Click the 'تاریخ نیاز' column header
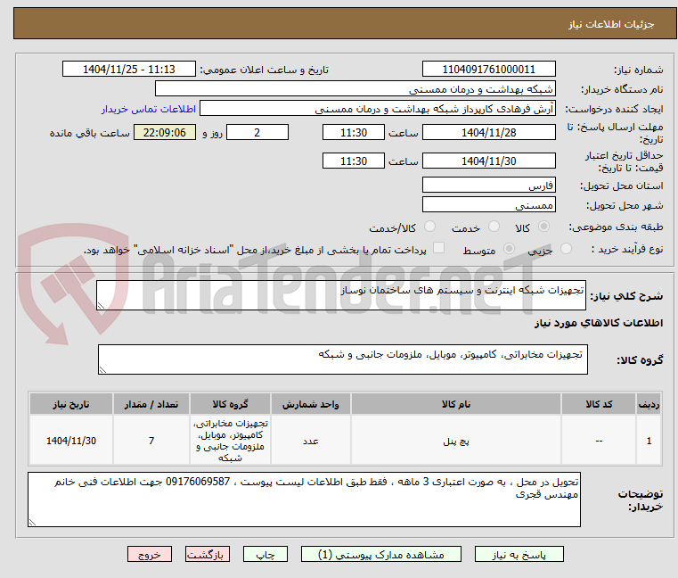 tap(71, 404)
